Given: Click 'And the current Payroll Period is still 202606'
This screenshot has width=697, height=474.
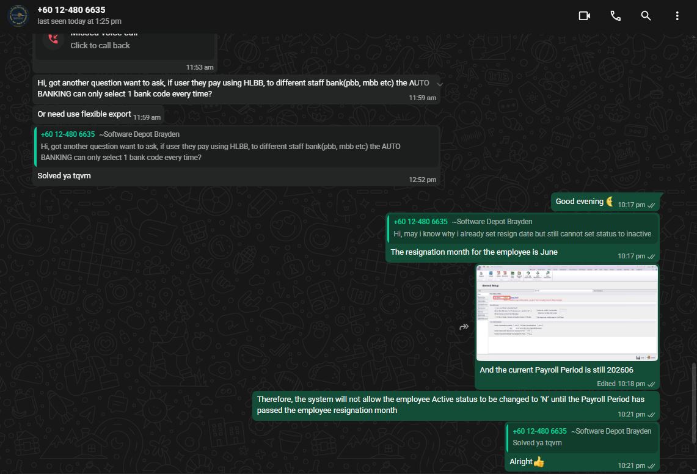Looking at the screenshot, I should coord(557,370).
